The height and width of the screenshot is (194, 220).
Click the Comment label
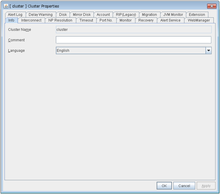pos(16,40)
